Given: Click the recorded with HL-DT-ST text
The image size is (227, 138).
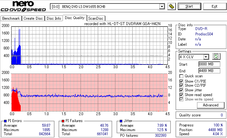Looking at the screenshot, I should click(122, 24).
